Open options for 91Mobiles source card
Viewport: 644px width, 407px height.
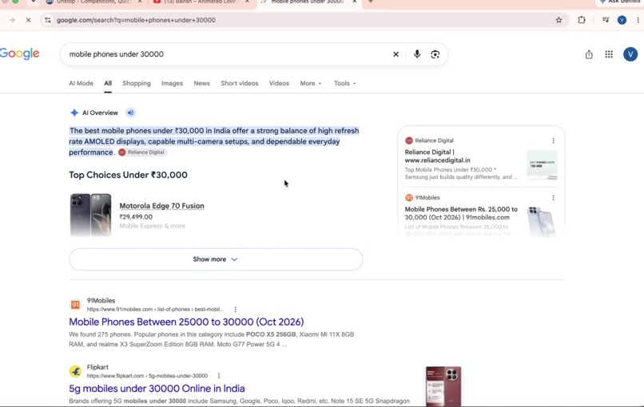[x=553, y=198]
